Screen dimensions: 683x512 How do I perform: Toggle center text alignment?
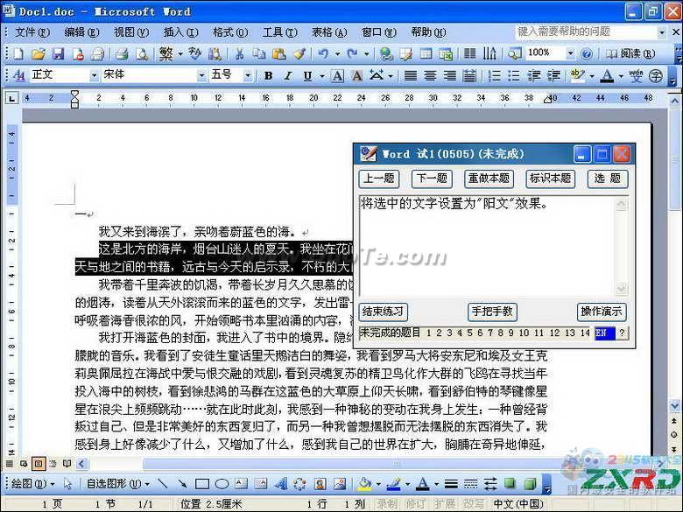[x=430, y=76]
